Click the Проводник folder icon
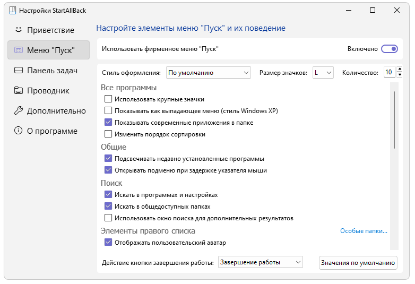Image resolution: width=415 pixels, height=284 pixels. click(x=19, y=91)
